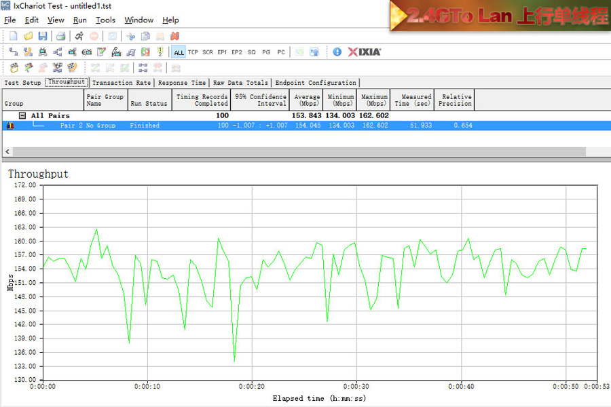Image resolution: width=611 pixels, height=407 pixels.
Task: Save the test using the floppy disk icon
Action: coord(43,36)
